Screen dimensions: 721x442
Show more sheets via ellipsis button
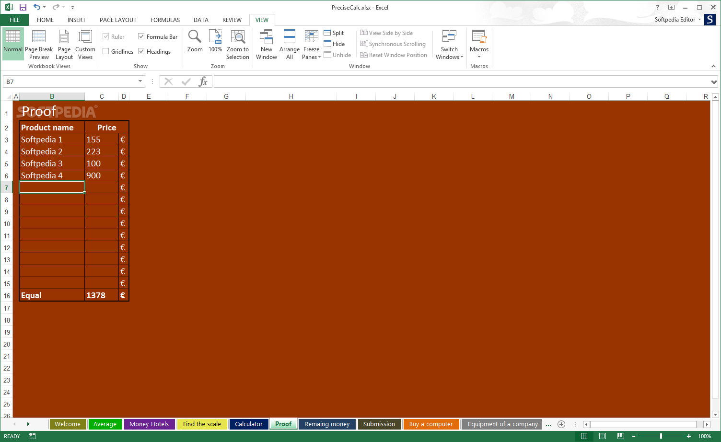click(x=548, y=425)
